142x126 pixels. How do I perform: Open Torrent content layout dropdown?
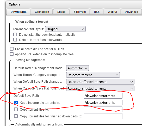point(65,29)
